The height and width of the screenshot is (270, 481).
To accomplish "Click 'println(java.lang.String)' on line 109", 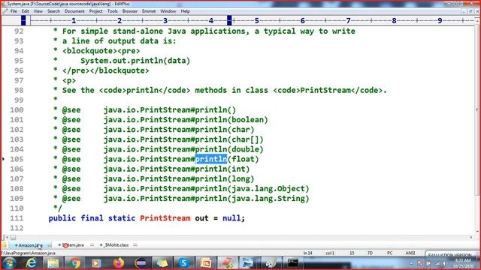I will tap(252, 198).
